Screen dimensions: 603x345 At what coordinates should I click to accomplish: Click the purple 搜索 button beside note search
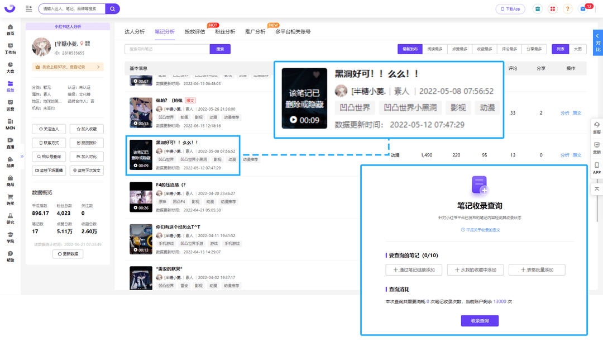coord(220,49)
